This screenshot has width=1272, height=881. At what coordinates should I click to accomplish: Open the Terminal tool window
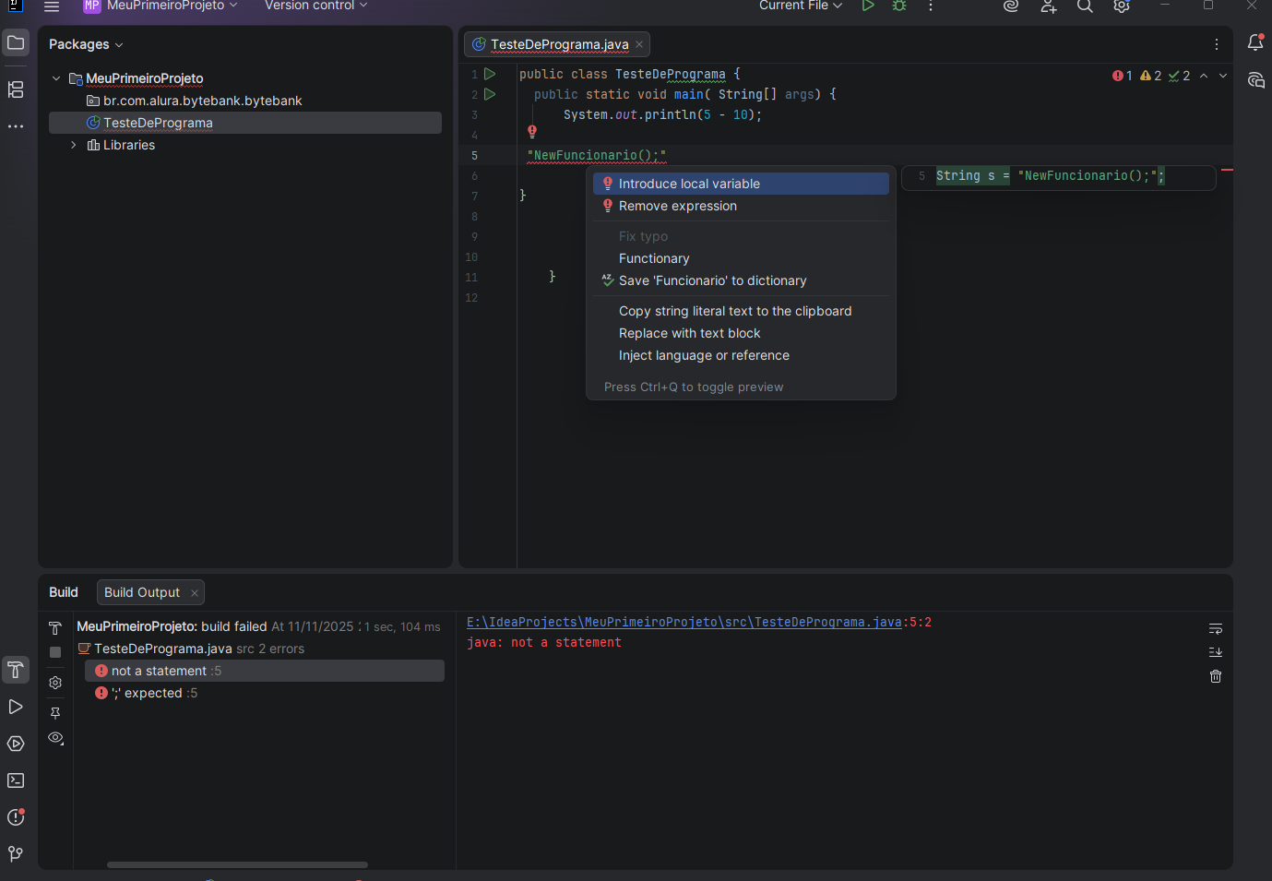(x=16, y=780)
